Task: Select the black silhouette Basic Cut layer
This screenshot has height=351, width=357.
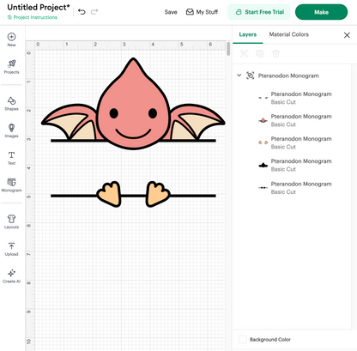Action: [x=294, y=165]
